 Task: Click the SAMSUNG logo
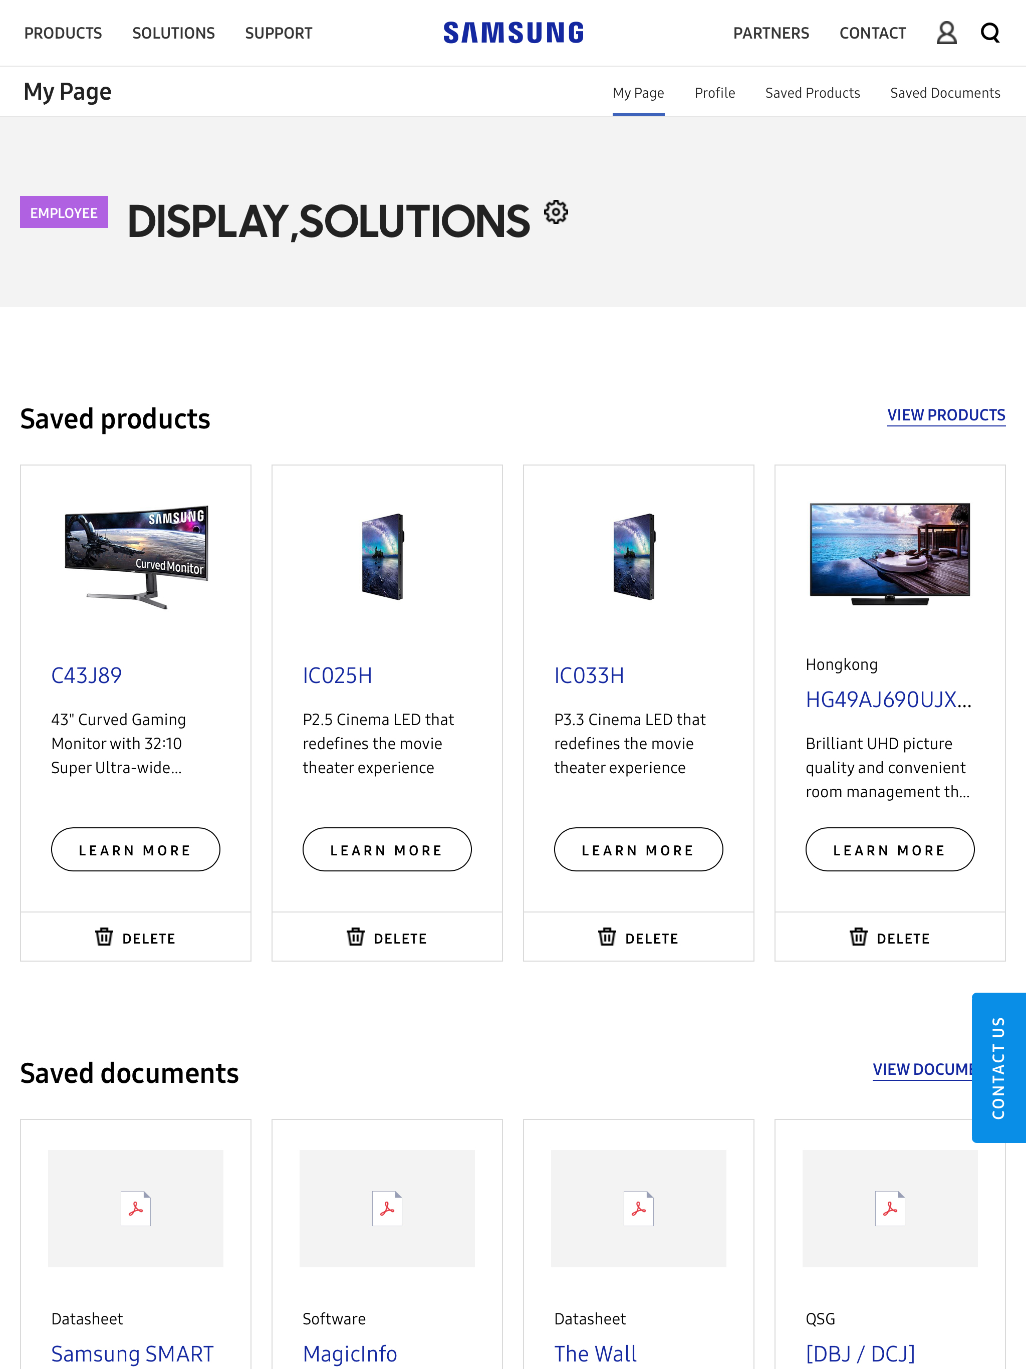(x=513, y=32)
